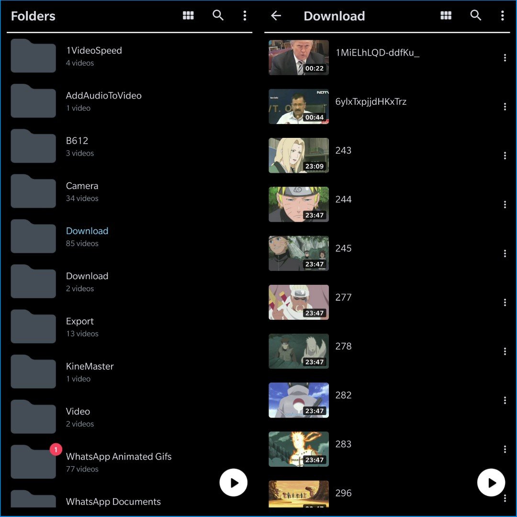This screenshot has width=517, height=517.
Task: Play video 244 thumbnail
Action: 299,204
